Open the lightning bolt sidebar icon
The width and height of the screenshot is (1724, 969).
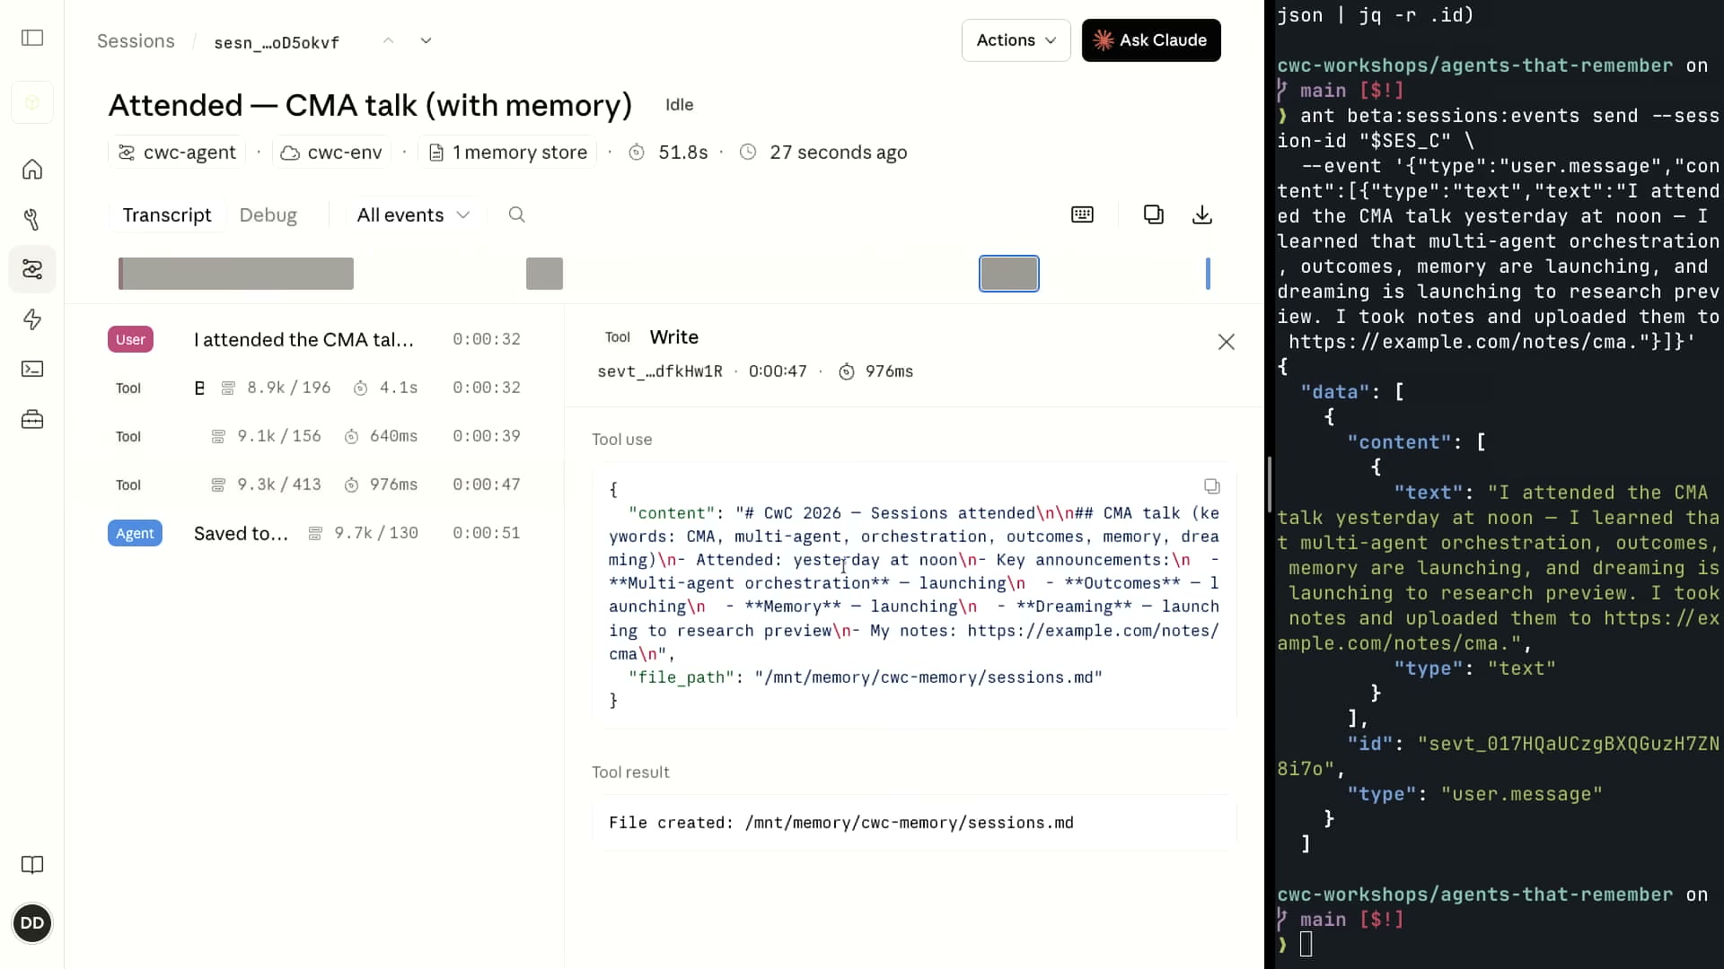click(x=32, y=319)
